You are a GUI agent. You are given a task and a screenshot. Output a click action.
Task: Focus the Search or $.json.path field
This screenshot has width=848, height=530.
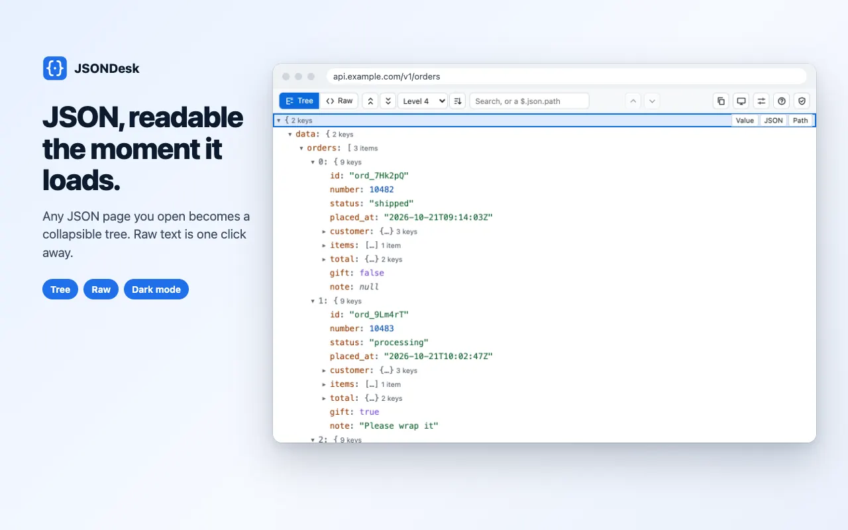click(x=529, y=101)
